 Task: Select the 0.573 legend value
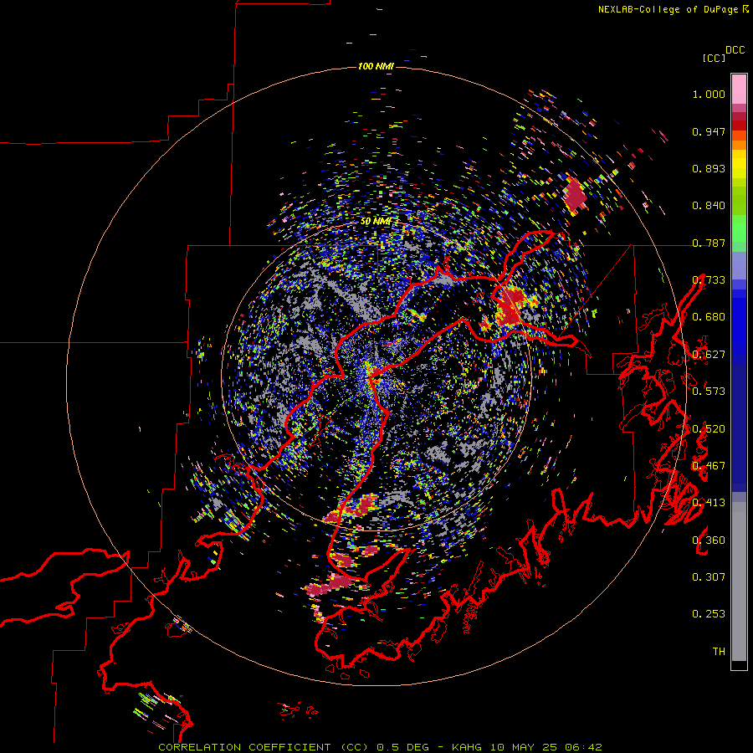point(709,392)
